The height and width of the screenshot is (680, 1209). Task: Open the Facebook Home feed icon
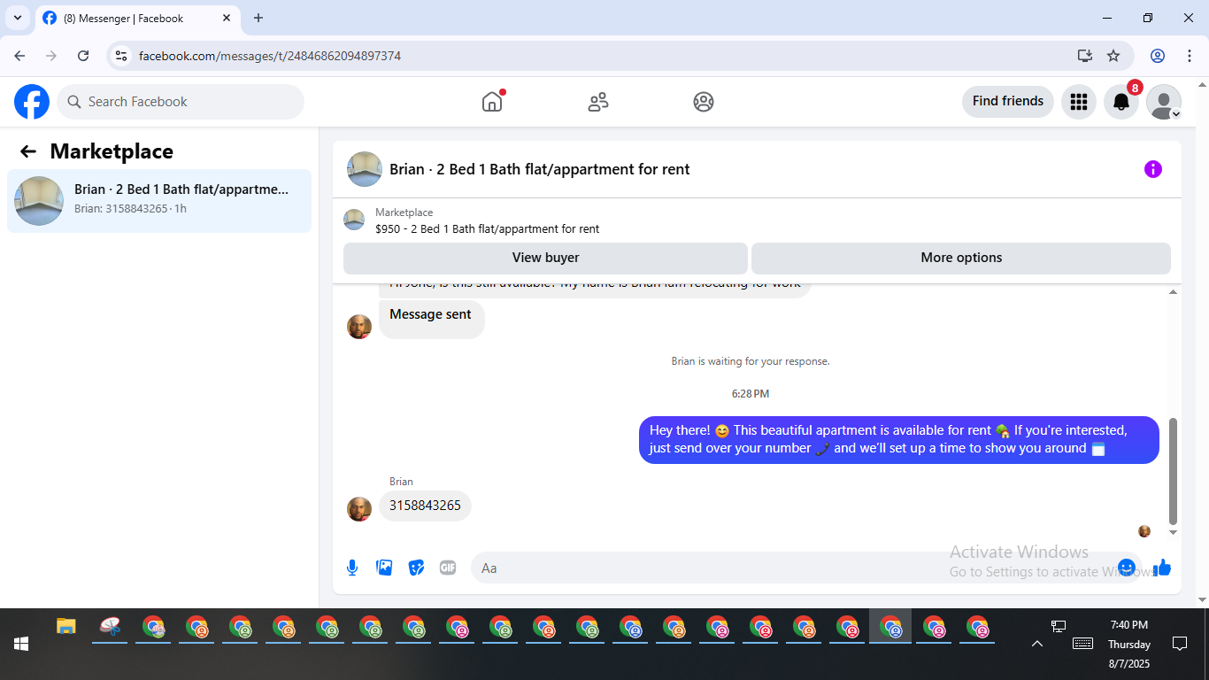click(x=492, y=102)
